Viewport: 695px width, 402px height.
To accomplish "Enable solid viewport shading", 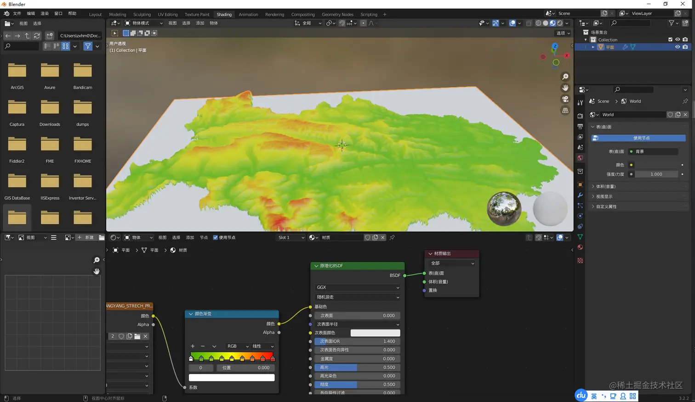I will point(546,23).
